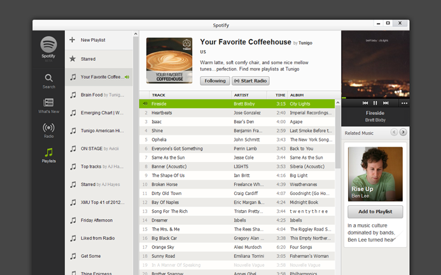The width and height of the screenshot is (441, 275).
Task: Click the City Lights now playing artwork
Action: click(375, 64)
